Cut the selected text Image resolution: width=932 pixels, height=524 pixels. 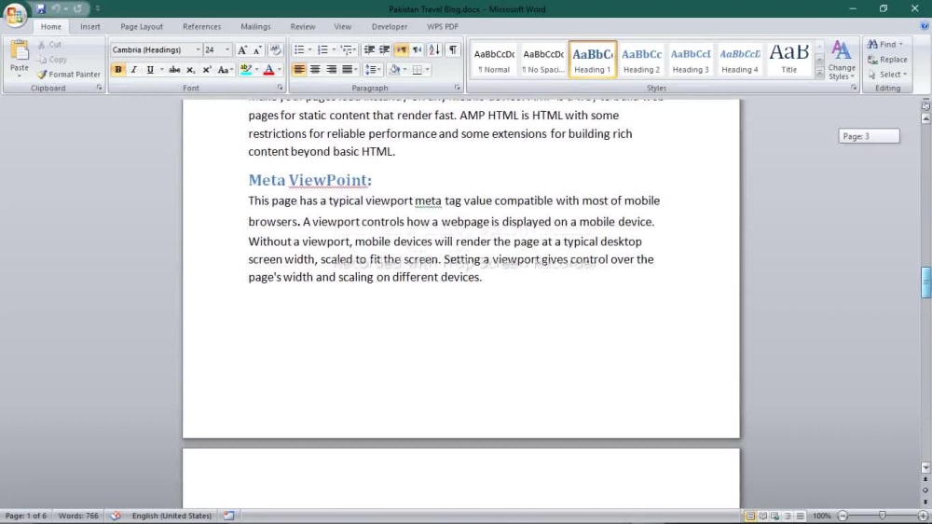pos(50,45)
